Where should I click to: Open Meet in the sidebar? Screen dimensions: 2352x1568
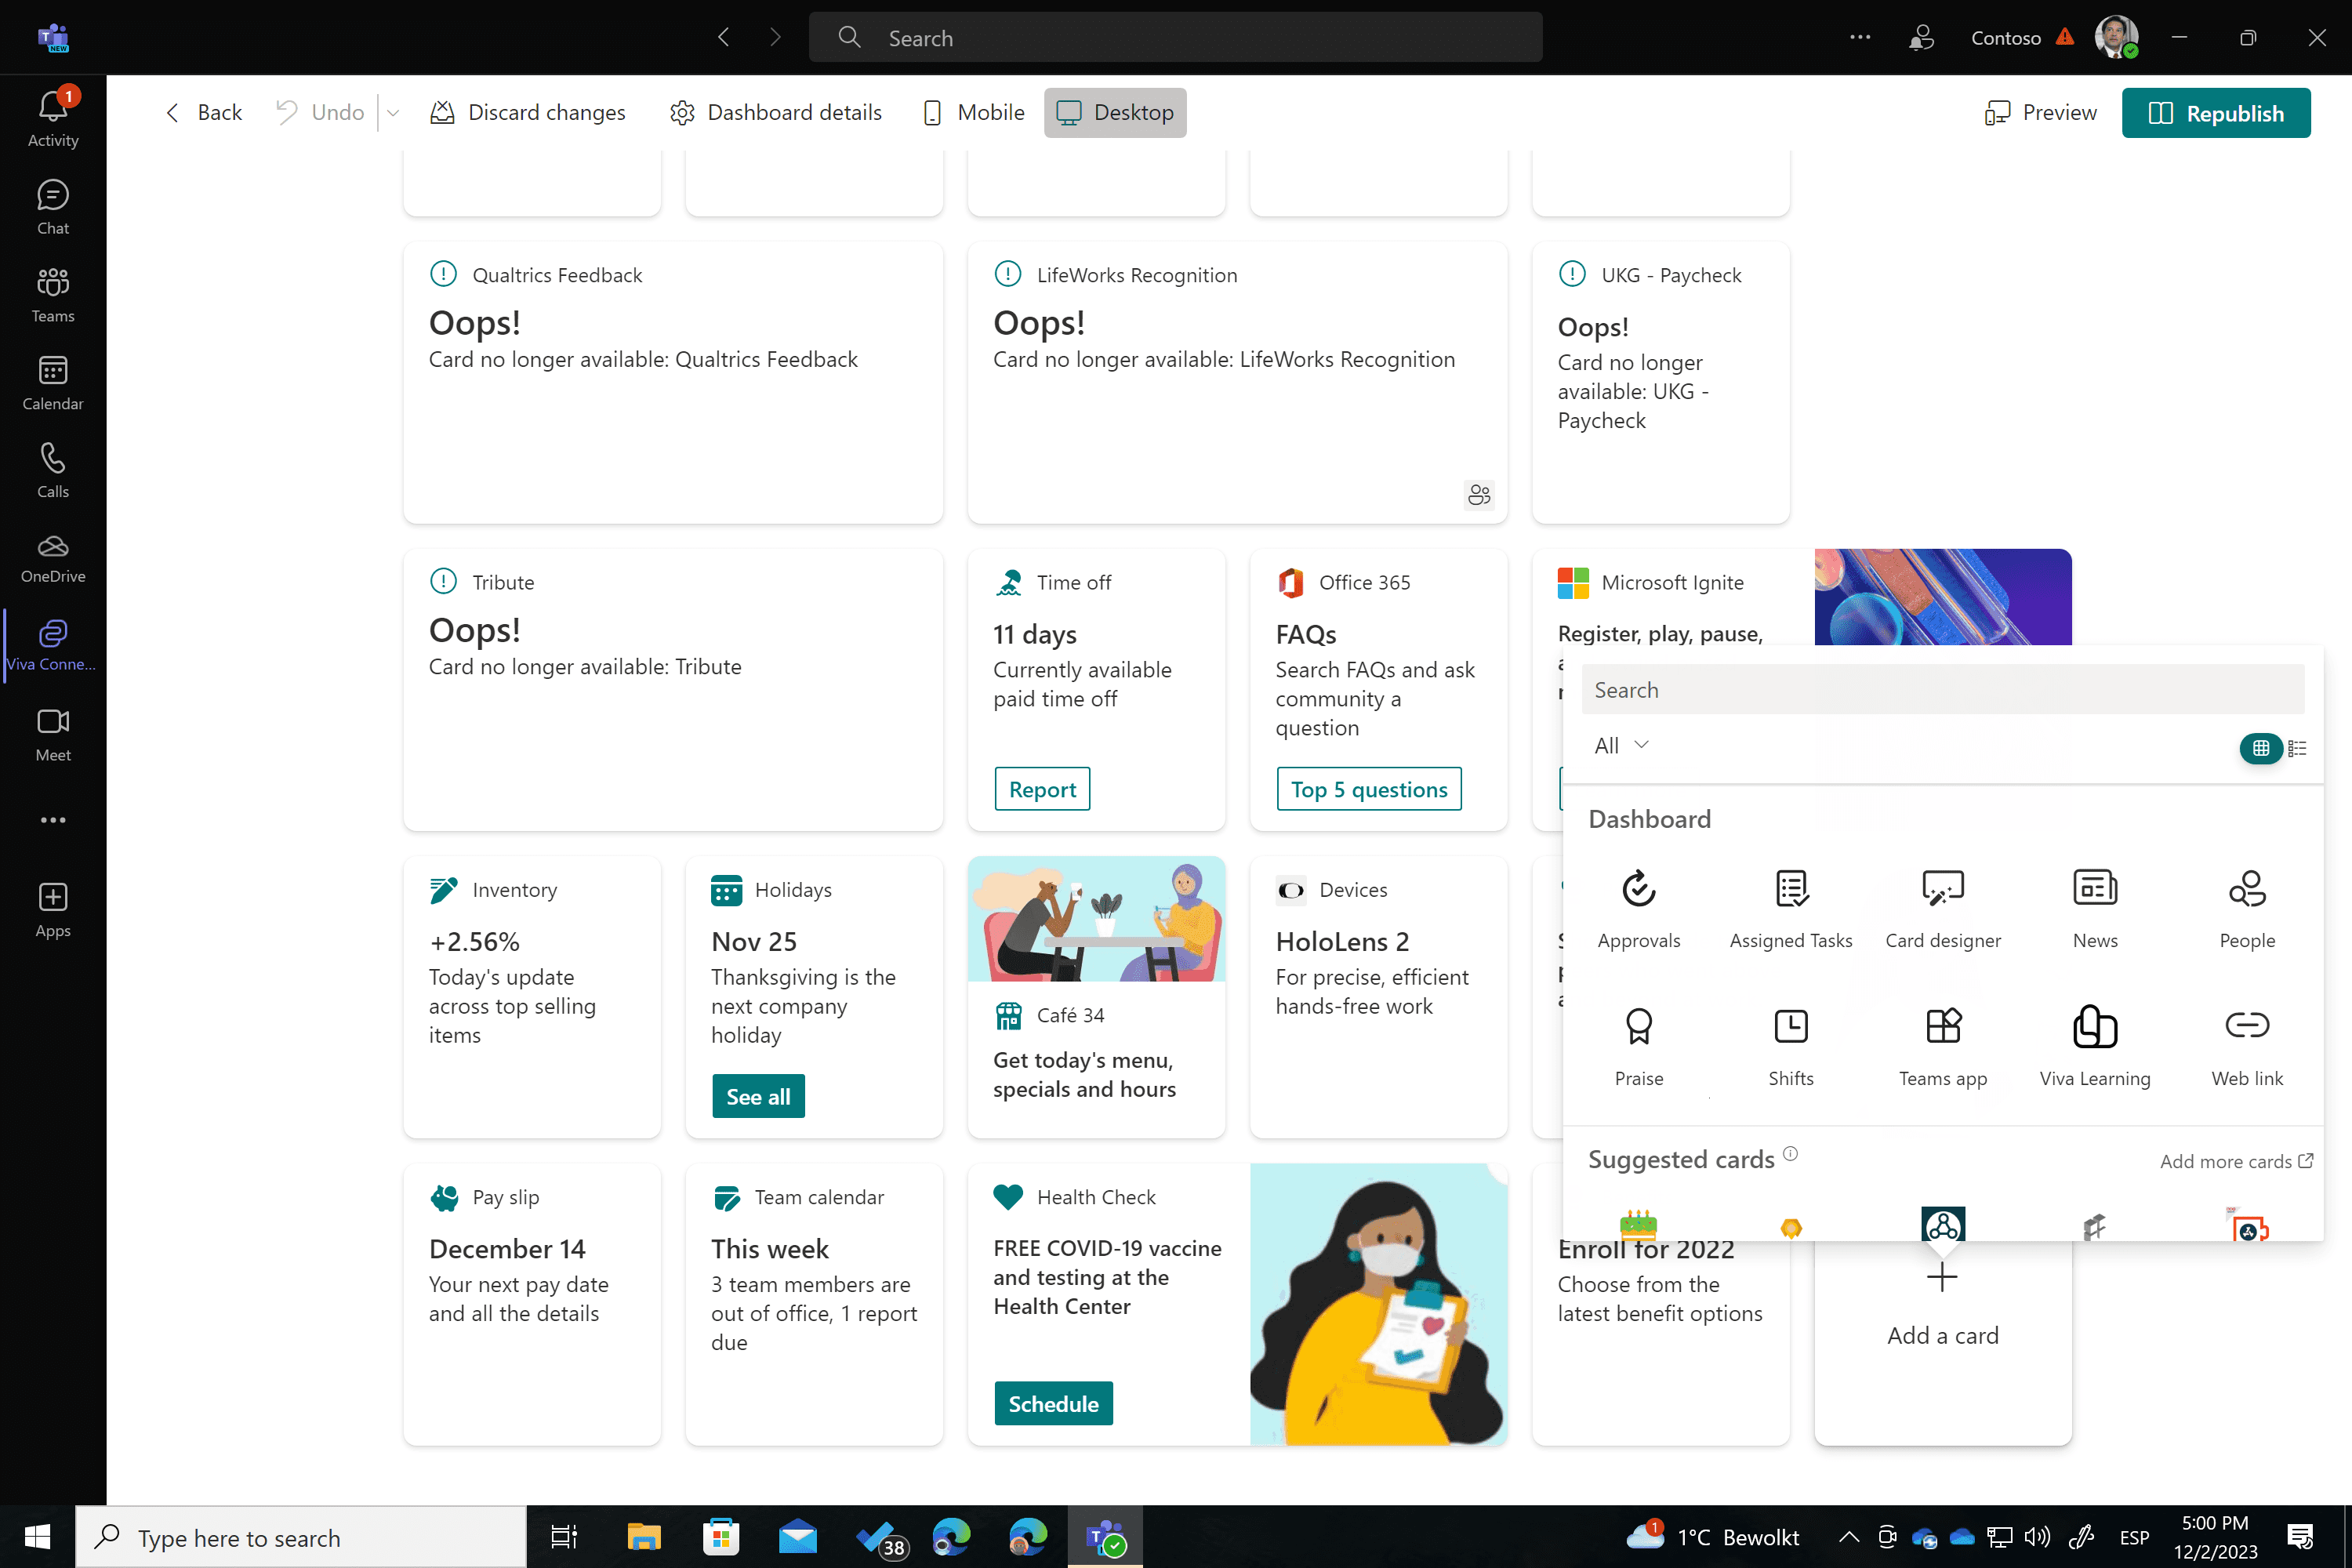pos(53,734)
